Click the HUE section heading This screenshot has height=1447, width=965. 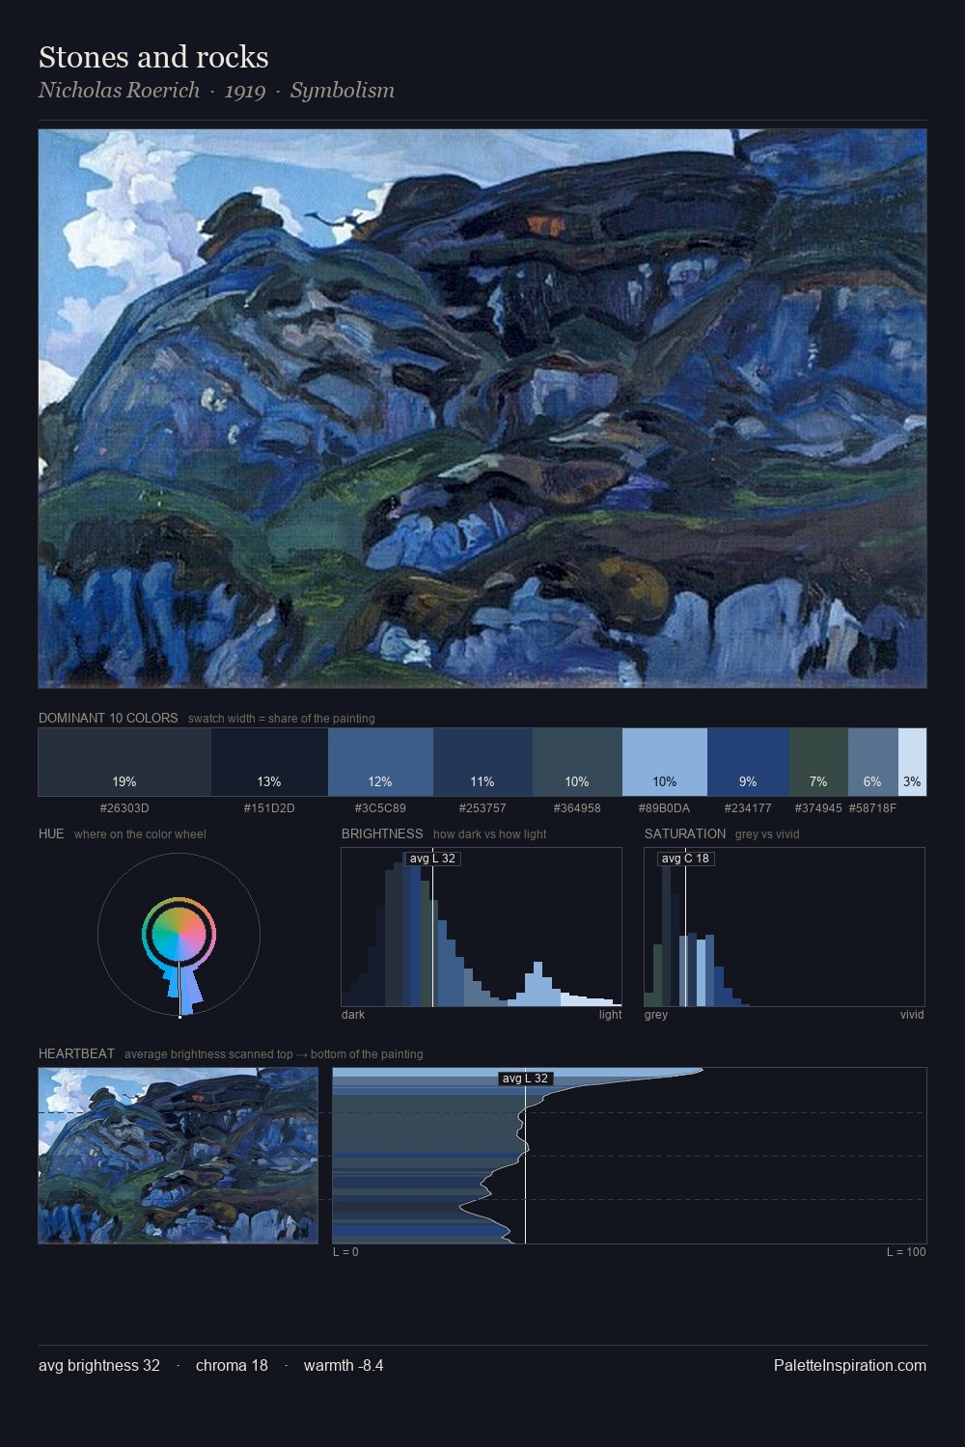51,833
